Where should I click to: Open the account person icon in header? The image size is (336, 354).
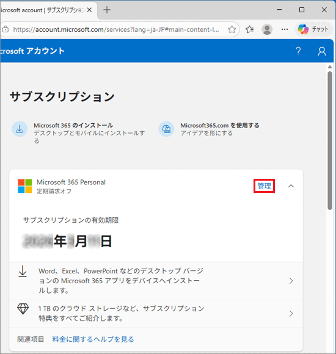coord(322,51)
